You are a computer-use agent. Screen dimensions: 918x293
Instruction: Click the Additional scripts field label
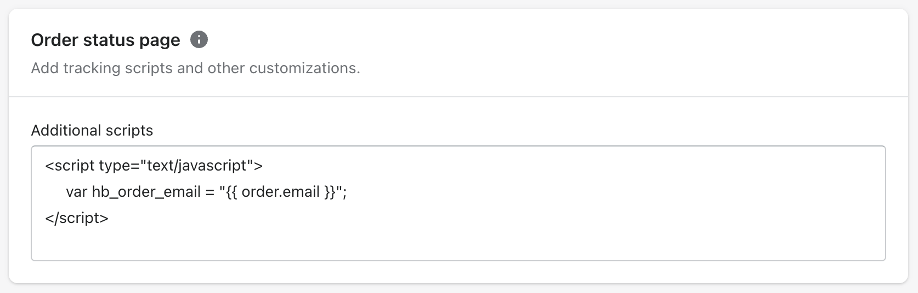92,130
